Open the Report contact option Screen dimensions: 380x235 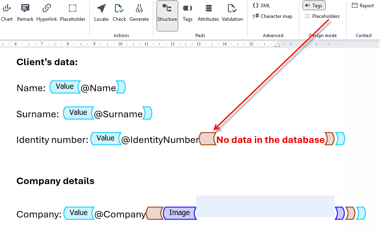363,6
